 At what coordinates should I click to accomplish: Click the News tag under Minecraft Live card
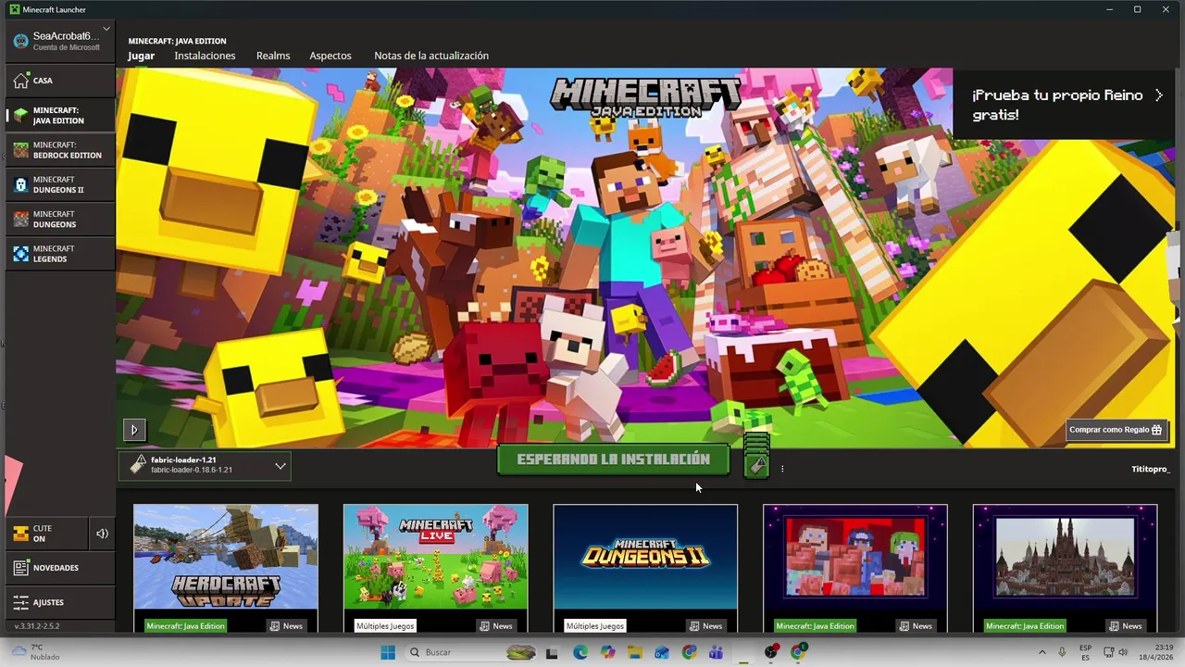pos(495,626)
